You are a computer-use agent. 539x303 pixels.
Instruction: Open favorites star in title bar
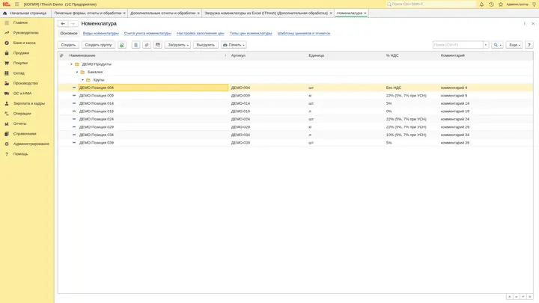point(501,4)
